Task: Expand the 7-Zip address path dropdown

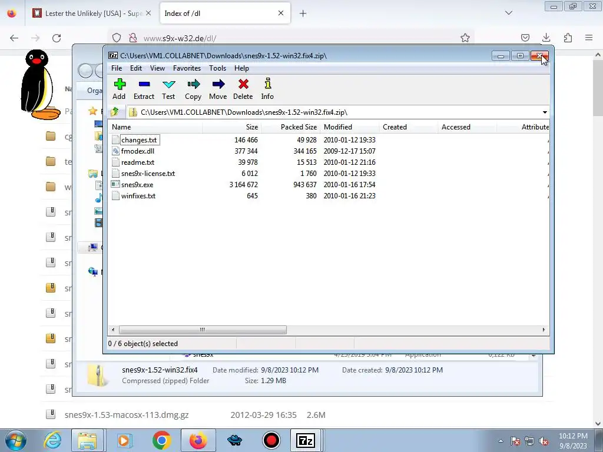Action: click(x=545, y=112)
